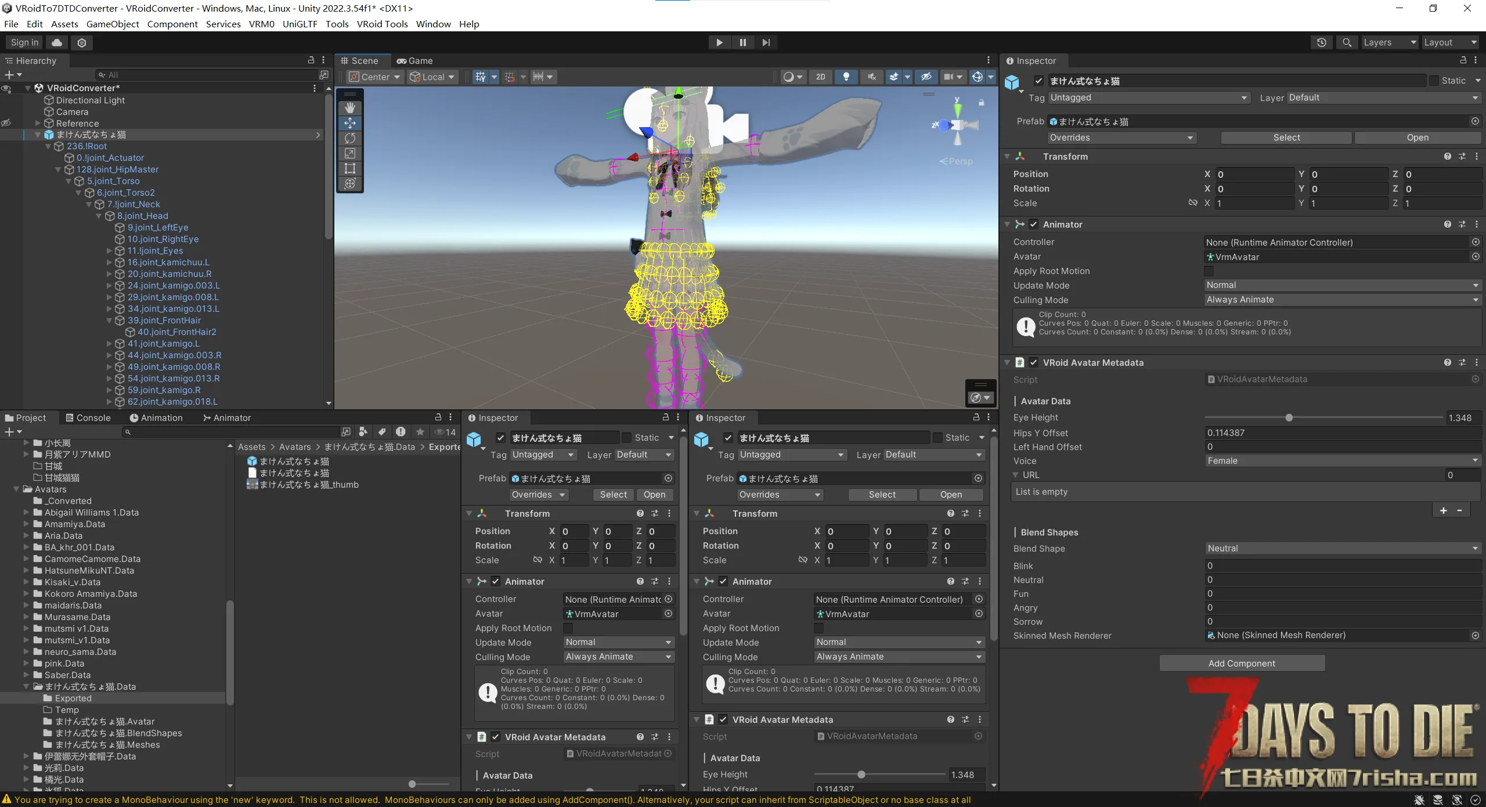
Task: Disable VRoid Avatar Metadata component
Action: [x=1034, y=363]
